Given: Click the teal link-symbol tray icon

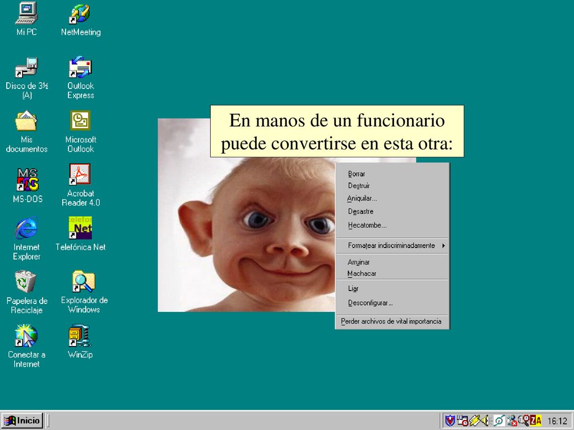Looking at the screenshot, I should tap(499, 421).
